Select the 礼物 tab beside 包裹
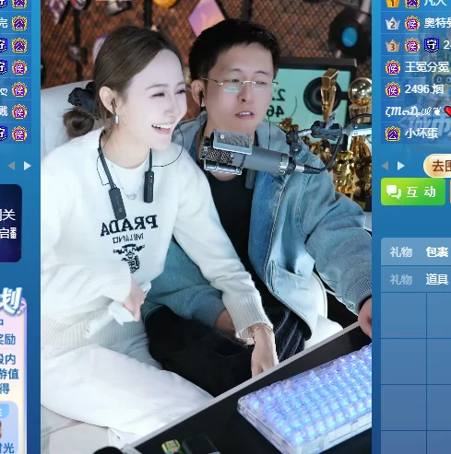Viewport: 451px width, 454px height. (x=401, y=252)
